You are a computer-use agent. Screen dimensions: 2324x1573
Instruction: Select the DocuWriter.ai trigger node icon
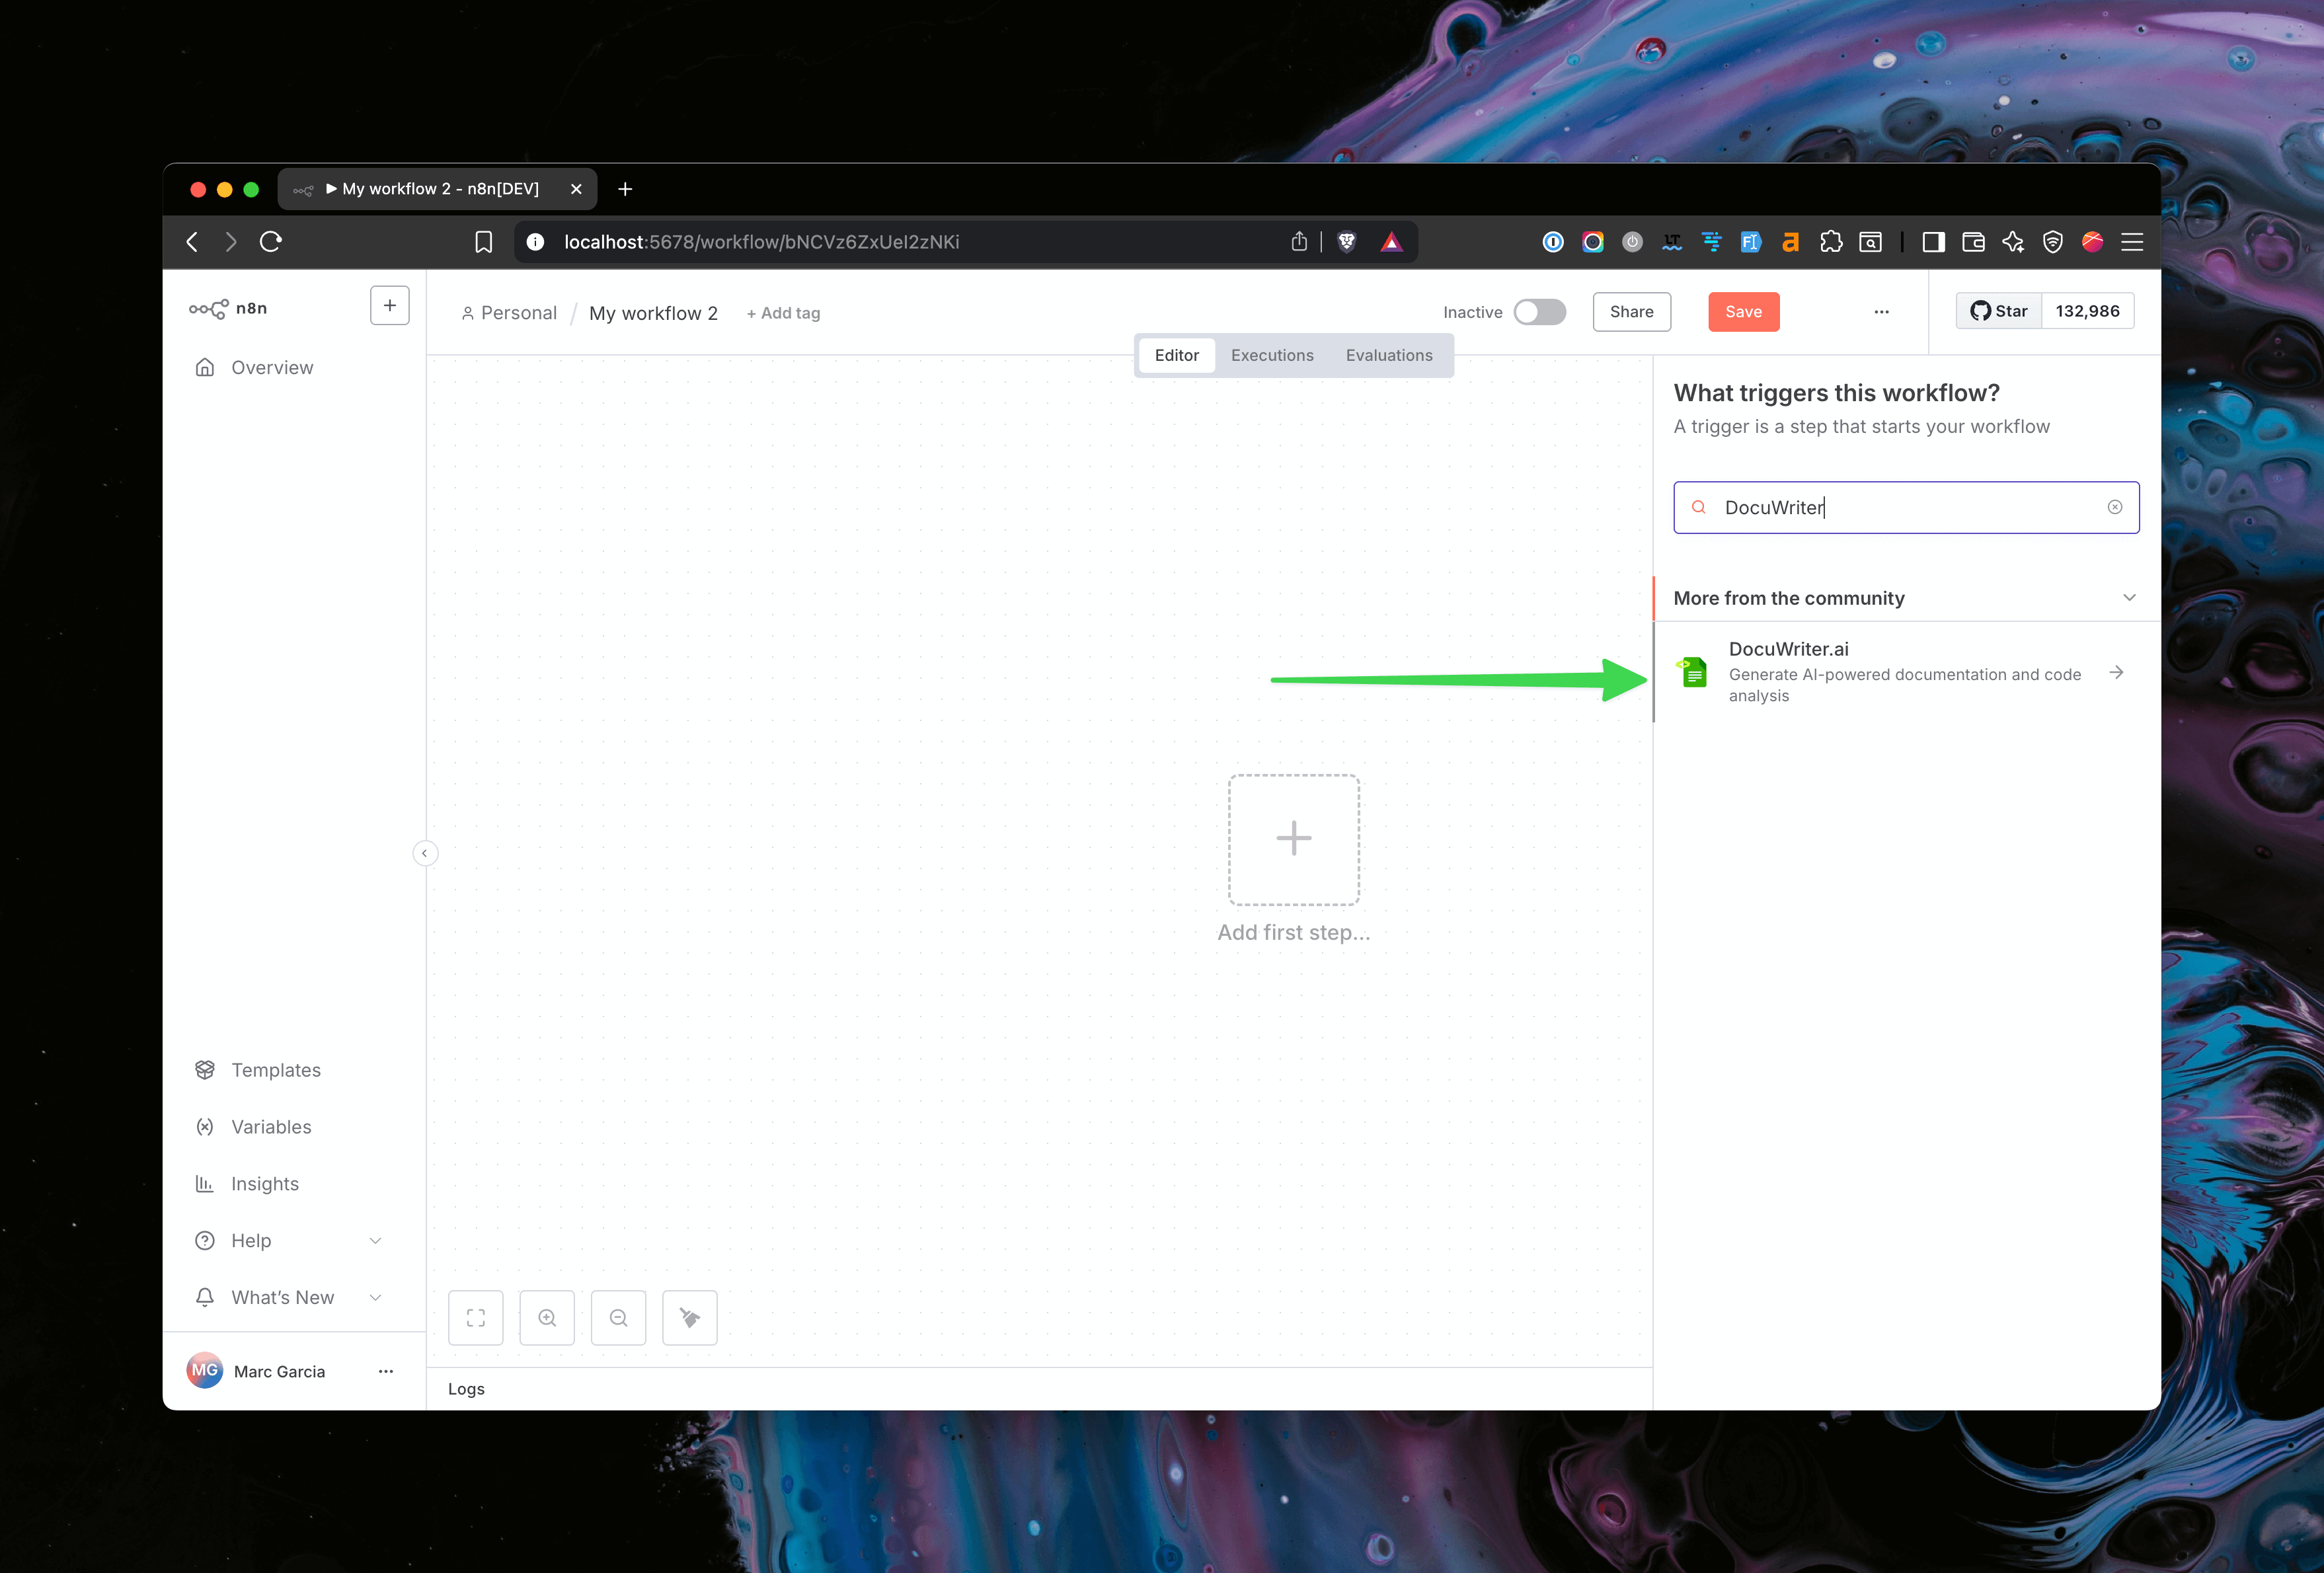click(x=1693, y=672)
